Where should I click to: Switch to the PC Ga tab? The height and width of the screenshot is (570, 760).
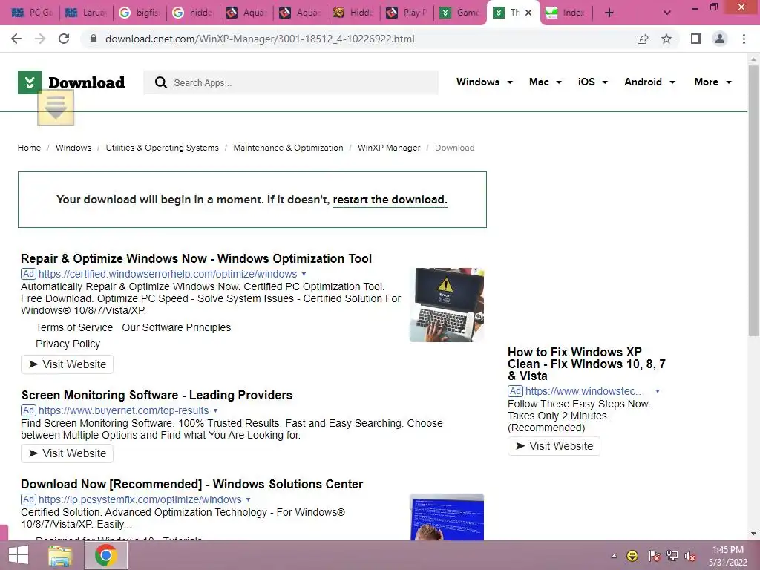(x=32, y=13)
